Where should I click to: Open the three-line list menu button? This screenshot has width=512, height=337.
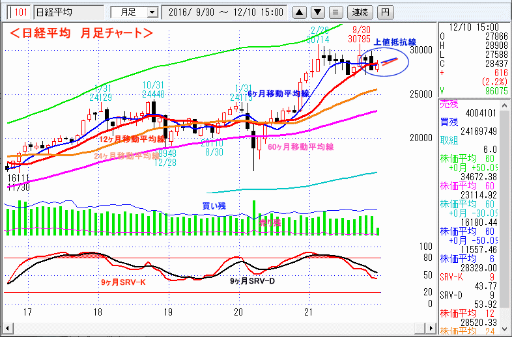pos(335,12)
